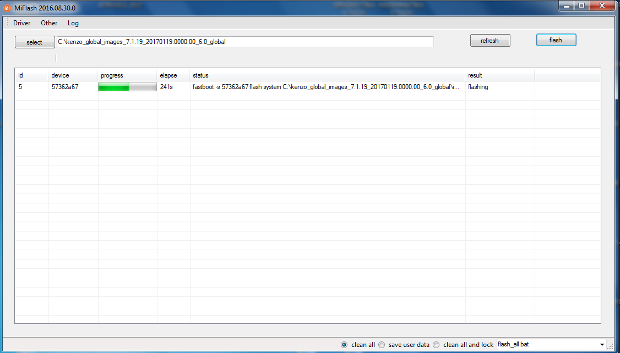Maximize the MiFlash window
The width and height of the screenshot is (620, 353).
coord(581,5)
